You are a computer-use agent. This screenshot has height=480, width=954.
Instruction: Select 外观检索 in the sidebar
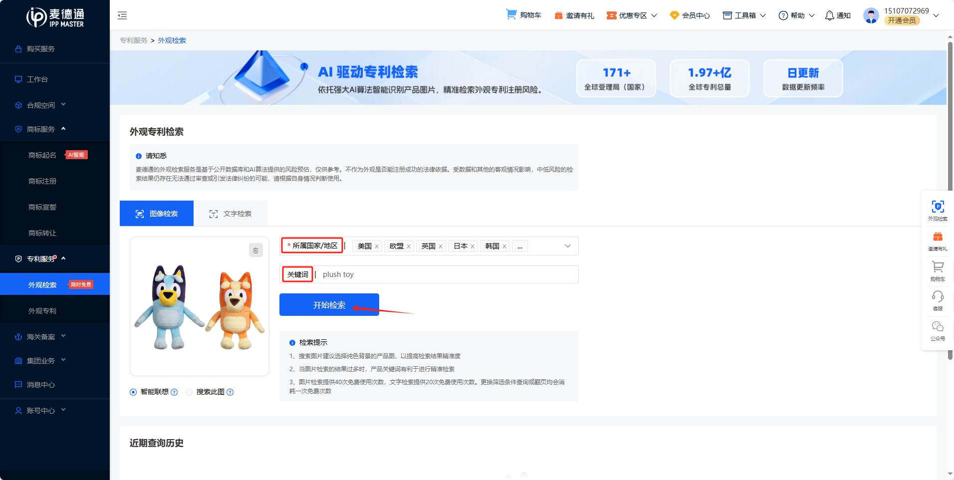pos(55,284)
